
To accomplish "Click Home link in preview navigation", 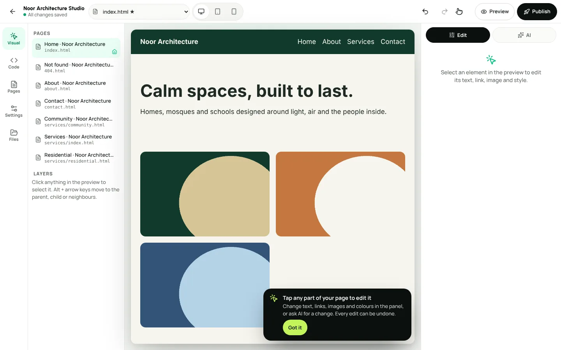I will pyautogui.click(x=307, y=42).
